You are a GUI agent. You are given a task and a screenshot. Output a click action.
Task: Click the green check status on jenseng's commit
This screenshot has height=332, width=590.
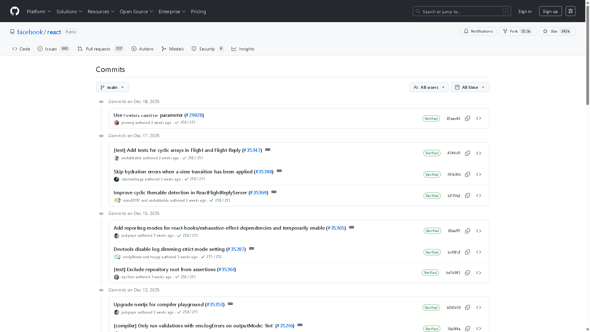(177, 122)
